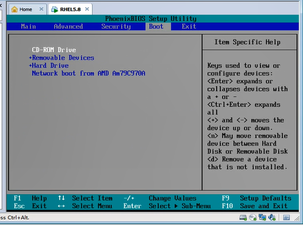Click the F1 Help legend
The width and height of the screenshot is (303, 226).
[30, 198]
